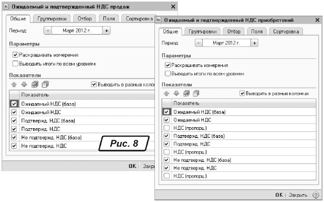Check all indicators in sales VAT window

coord(35,84)
